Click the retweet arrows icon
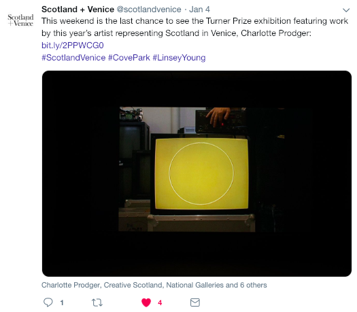The image size is (357, 312). [97, 302]
